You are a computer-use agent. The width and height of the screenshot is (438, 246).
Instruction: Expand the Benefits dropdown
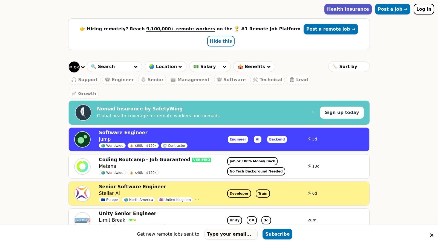(254, 67)
